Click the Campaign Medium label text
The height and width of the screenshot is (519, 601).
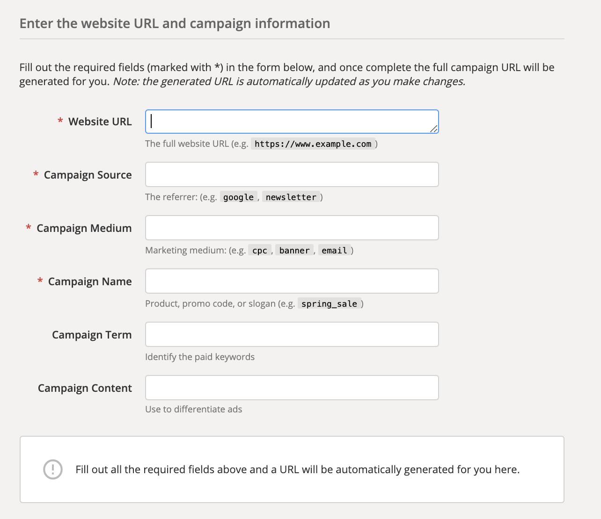pos(84,228)
